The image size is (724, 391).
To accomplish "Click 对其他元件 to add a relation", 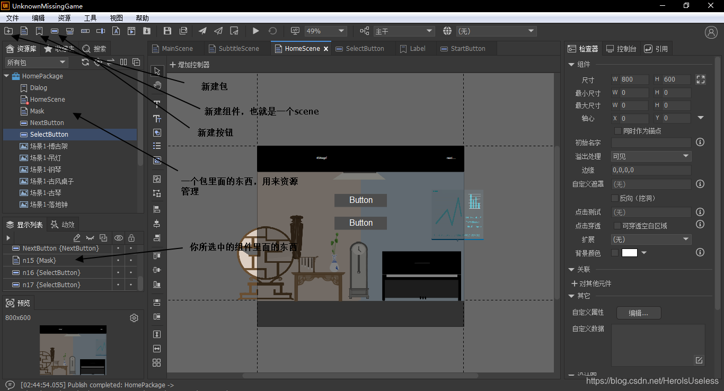I will (591, 283).
